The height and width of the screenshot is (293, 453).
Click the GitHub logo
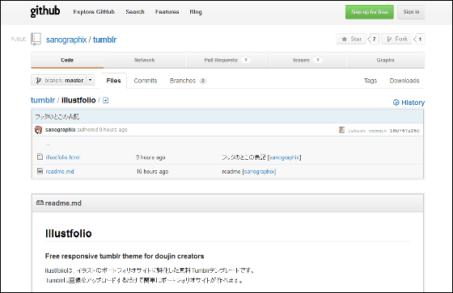pyautogui.click(x=45, y=11)
